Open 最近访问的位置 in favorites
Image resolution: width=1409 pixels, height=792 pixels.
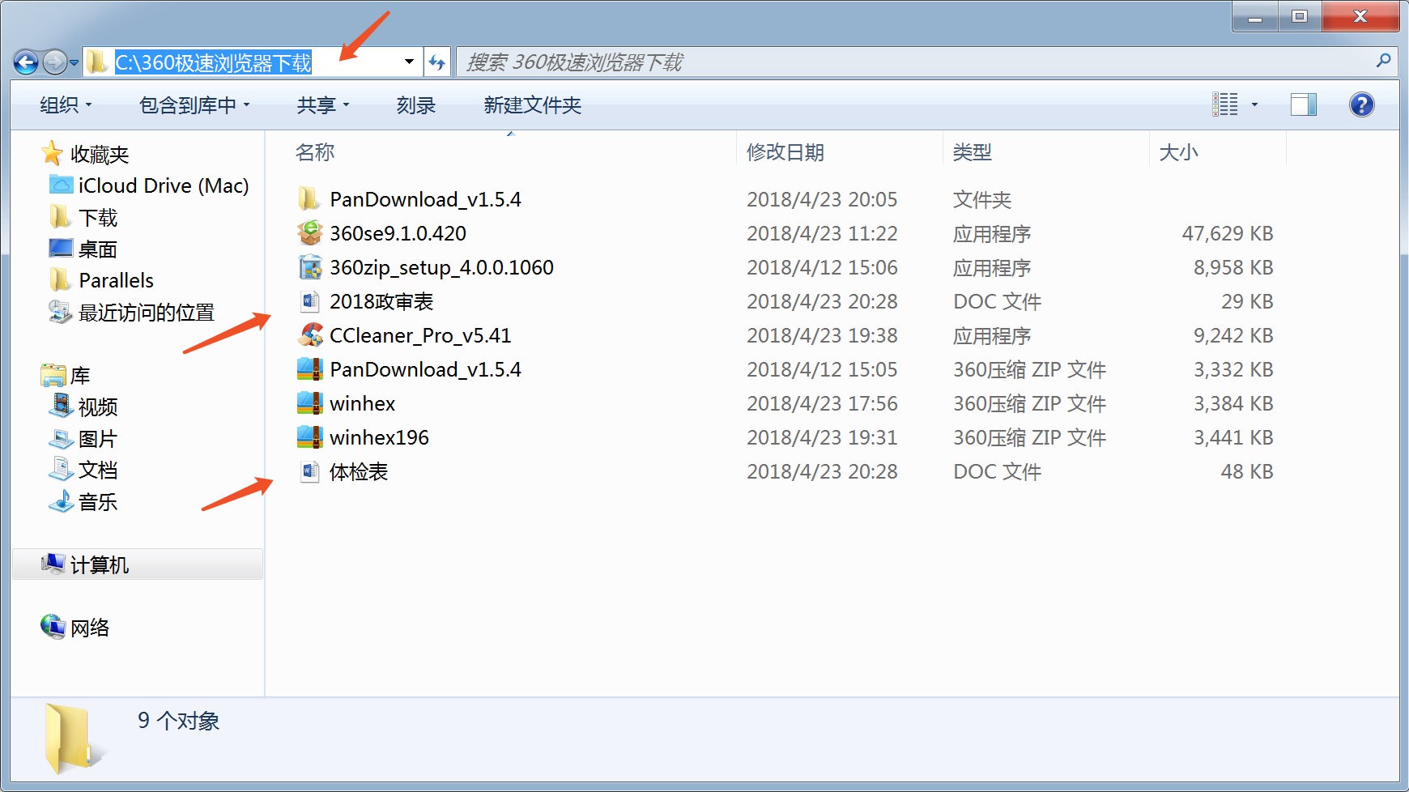(x=147, y=312)
